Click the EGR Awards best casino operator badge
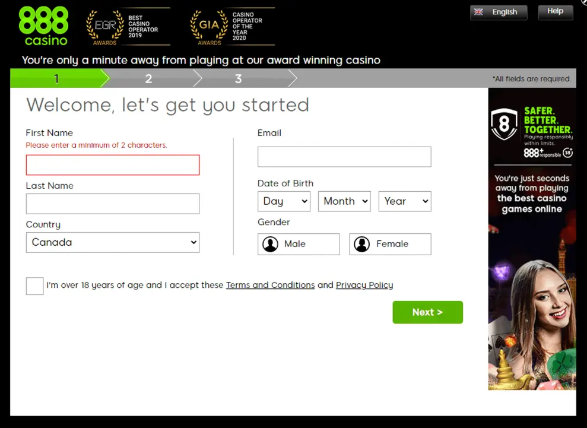 128,27
